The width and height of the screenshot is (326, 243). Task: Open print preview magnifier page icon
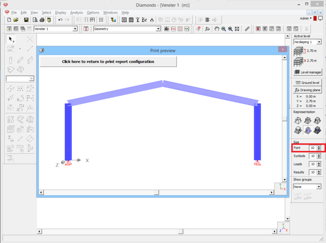click(x=35, y=20)
